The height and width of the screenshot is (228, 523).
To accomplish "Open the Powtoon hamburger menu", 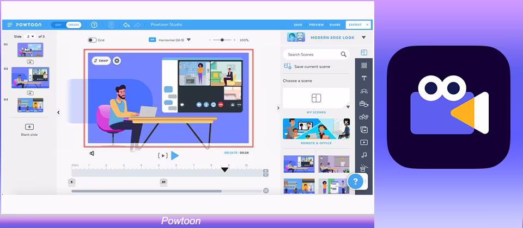I will coord(10,25).
